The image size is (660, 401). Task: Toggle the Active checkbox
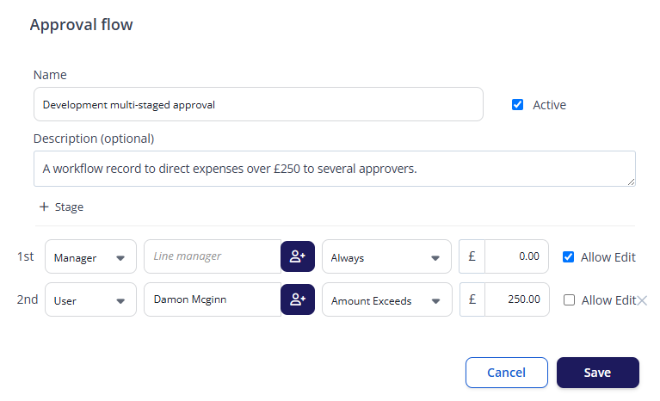(517, 104)
